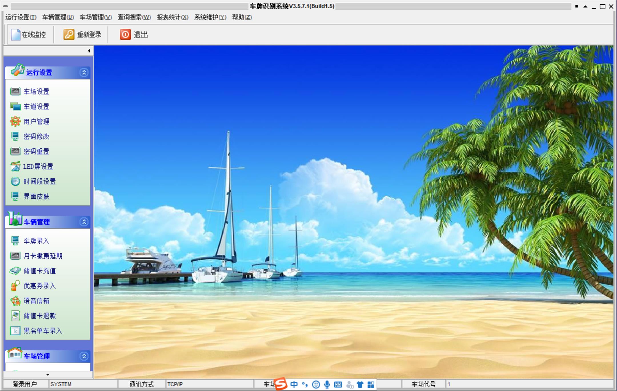Open the 查询搜索 menu
Viewport: 617px width, 391px height.
point(134,17)
